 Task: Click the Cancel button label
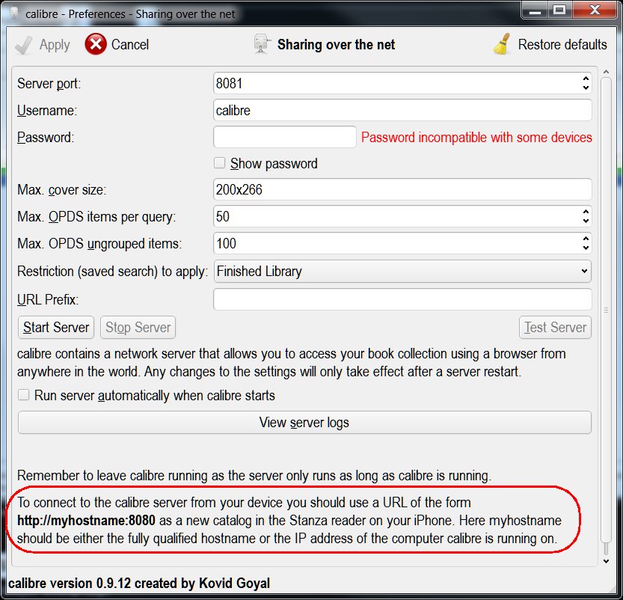coord(130,44)
